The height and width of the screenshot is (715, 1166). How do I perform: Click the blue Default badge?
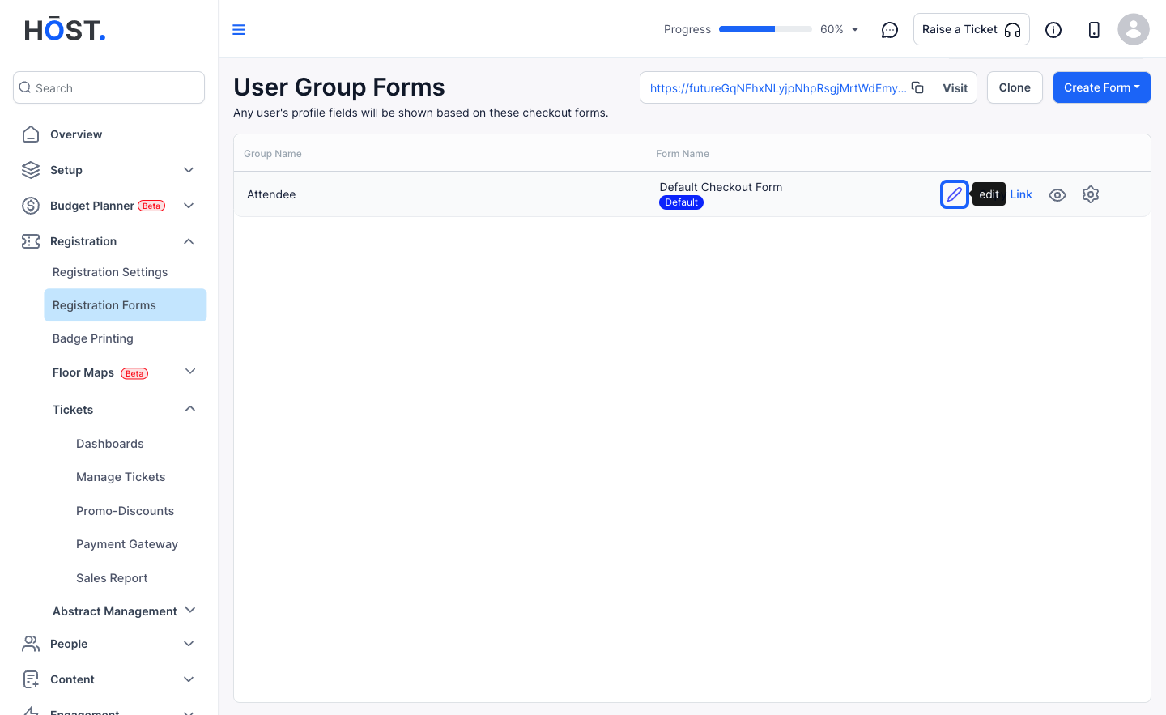tap(681, 202)
